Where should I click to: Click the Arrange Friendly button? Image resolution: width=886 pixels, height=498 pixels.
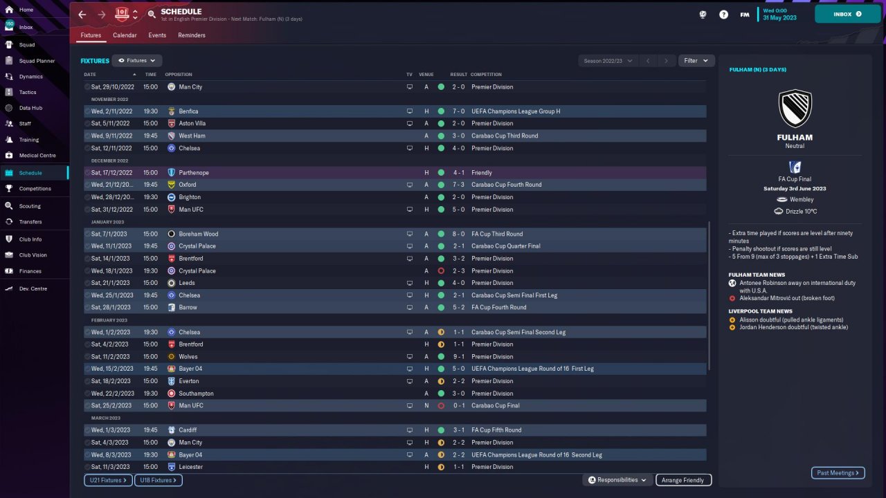(x=682, y=480)
